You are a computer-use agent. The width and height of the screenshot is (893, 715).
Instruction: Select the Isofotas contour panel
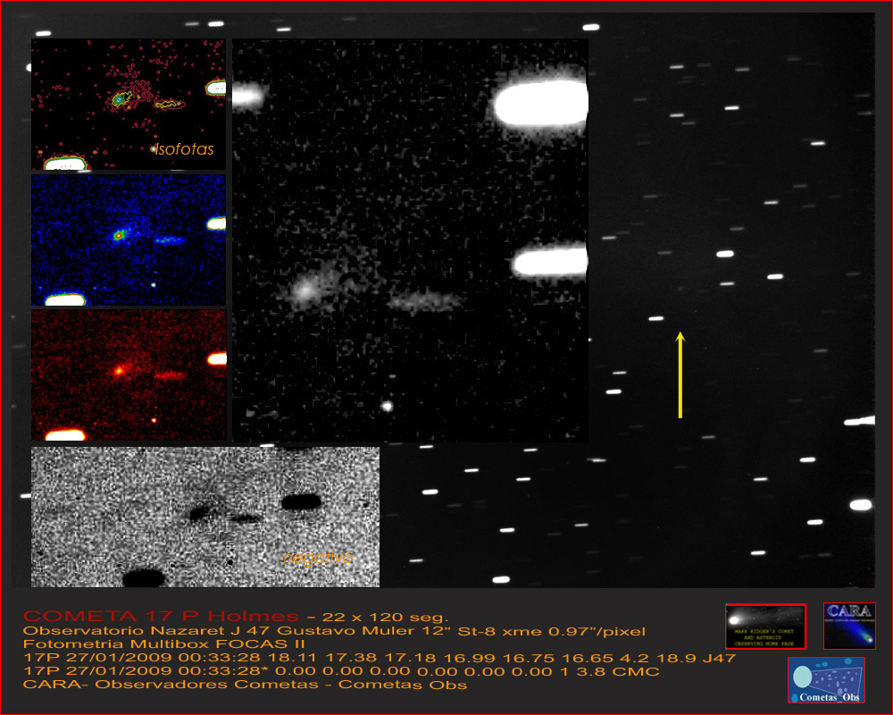129,105
